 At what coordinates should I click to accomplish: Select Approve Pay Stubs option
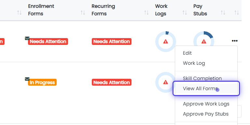click(x=206, y=114)
